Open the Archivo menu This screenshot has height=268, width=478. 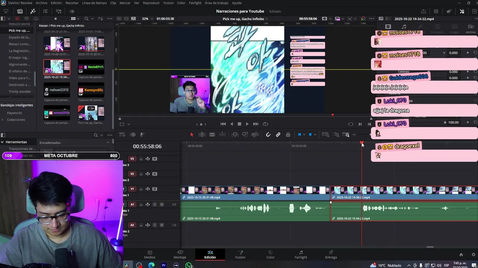click(41, 3)
